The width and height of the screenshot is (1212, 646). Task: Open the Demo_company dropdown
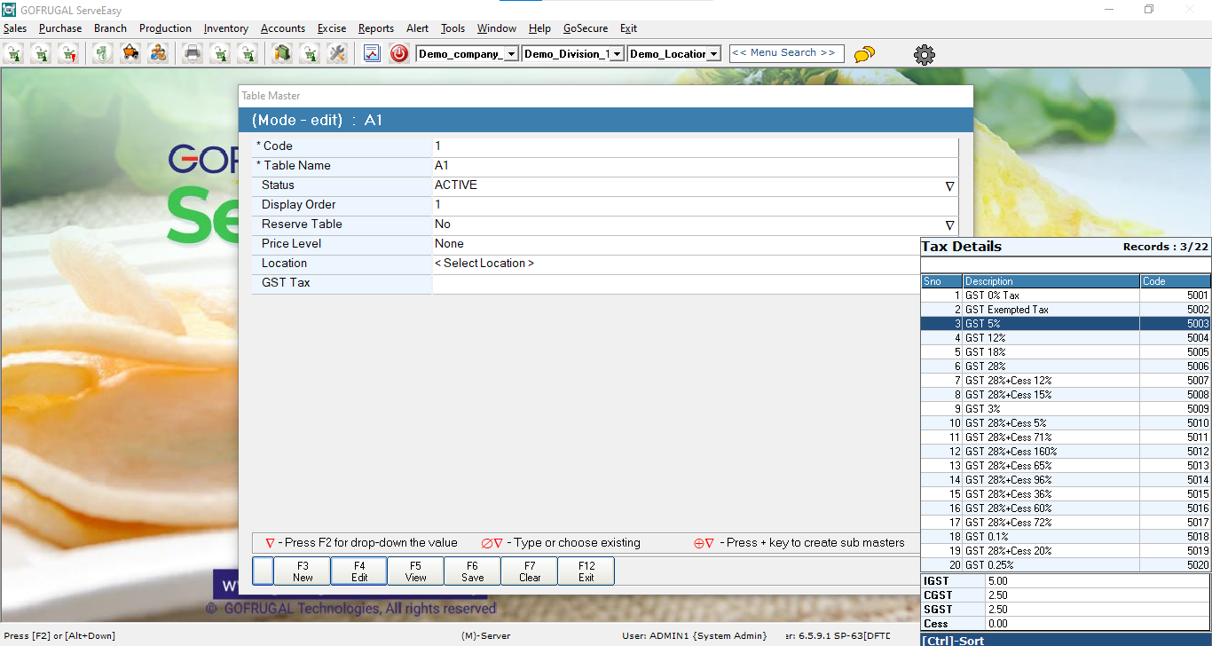point(511,54)
